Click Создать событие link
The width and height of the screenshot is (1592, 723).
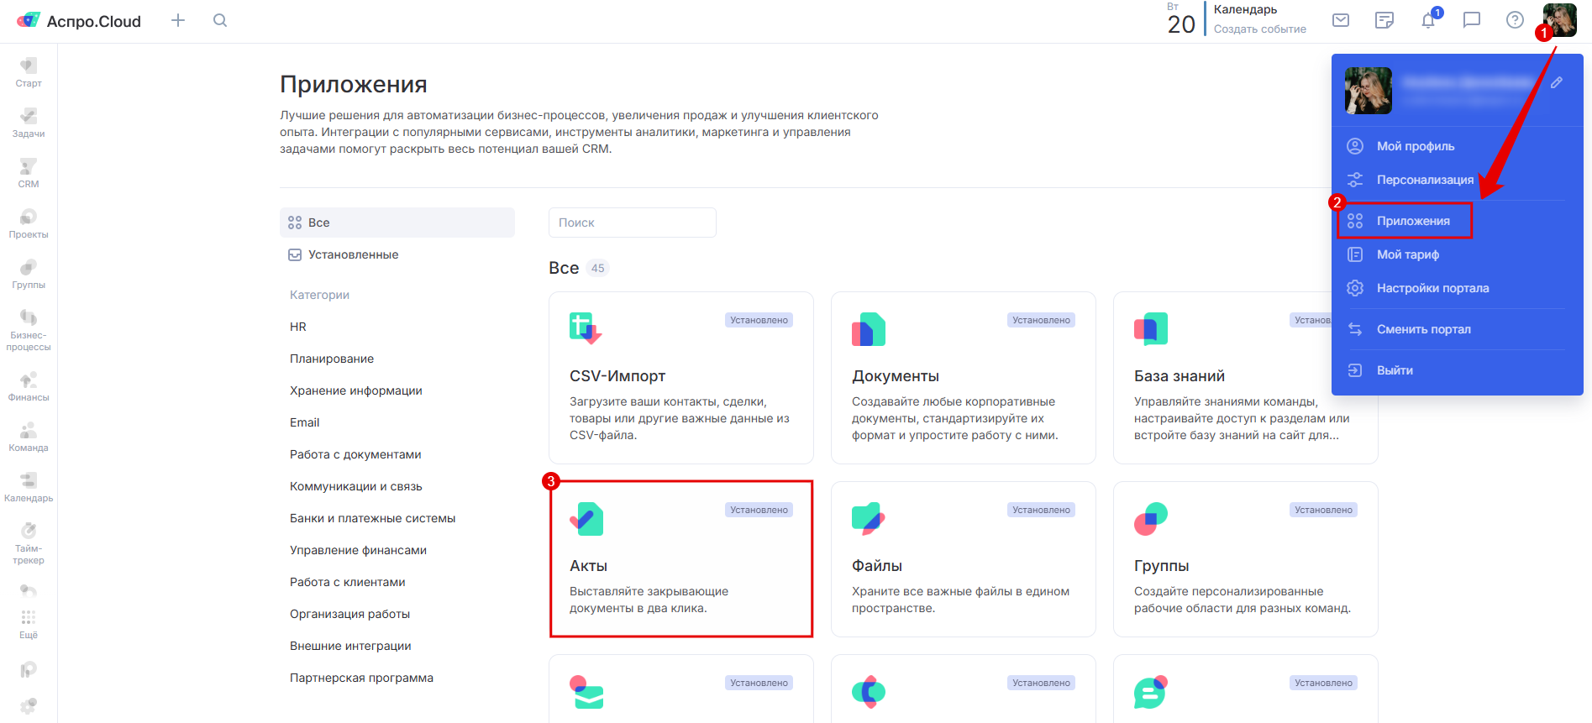pyautogui.click(x=1259, y=29)
